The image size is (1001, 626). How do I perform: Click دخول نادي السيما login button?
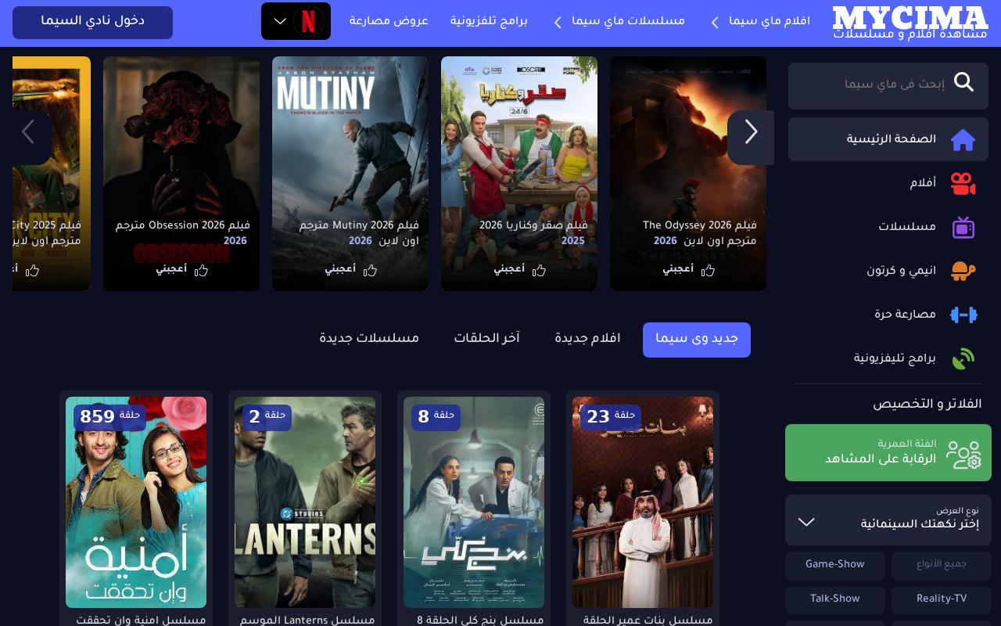[92, 23]
